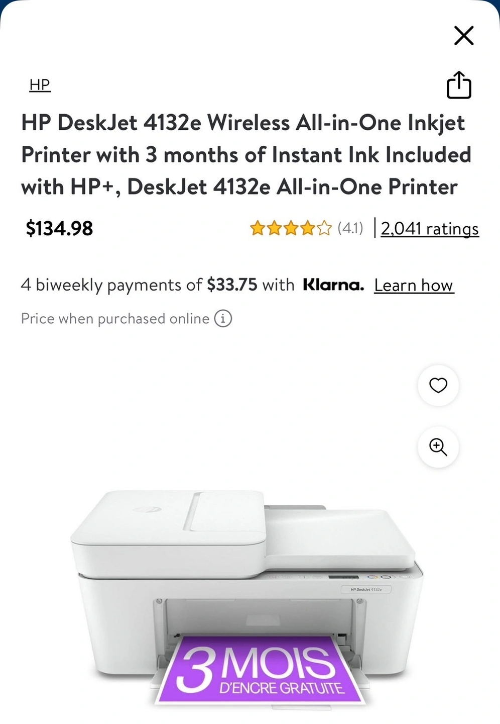Tap the share icon

click(x=459, y=84)
